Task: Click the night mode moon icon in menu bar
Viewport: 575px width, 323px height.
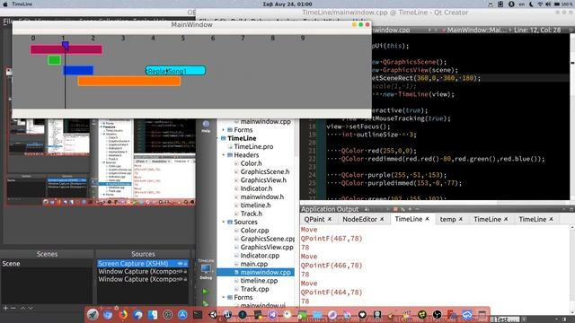Action: click(x=531, y=4)
